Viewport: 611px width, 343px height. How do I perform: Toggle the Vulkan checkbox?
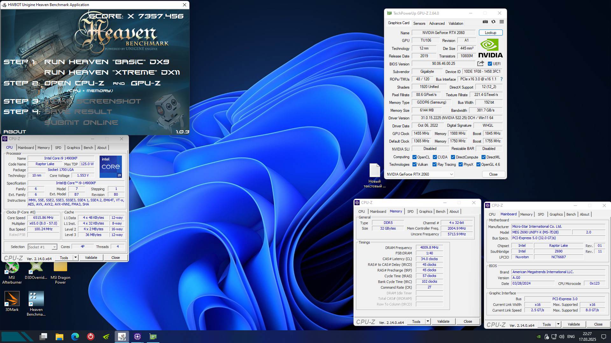pos(414,165)
